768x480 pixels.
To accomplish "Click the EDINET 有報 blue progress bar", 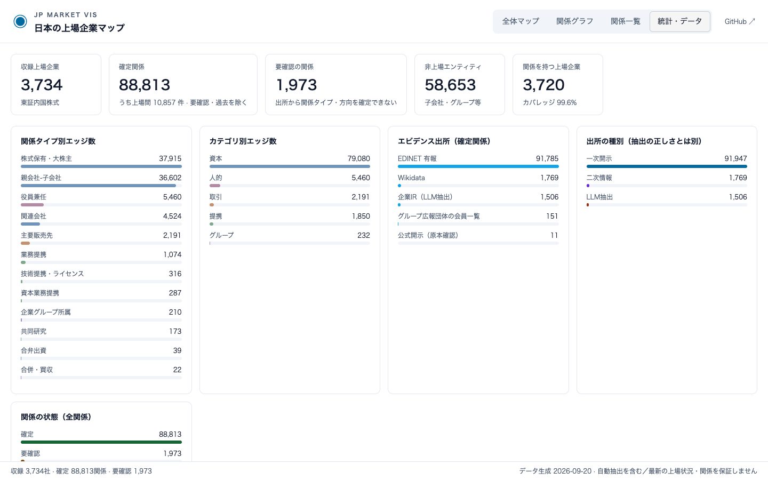I will pyautogui.click(x=478, y=166).
